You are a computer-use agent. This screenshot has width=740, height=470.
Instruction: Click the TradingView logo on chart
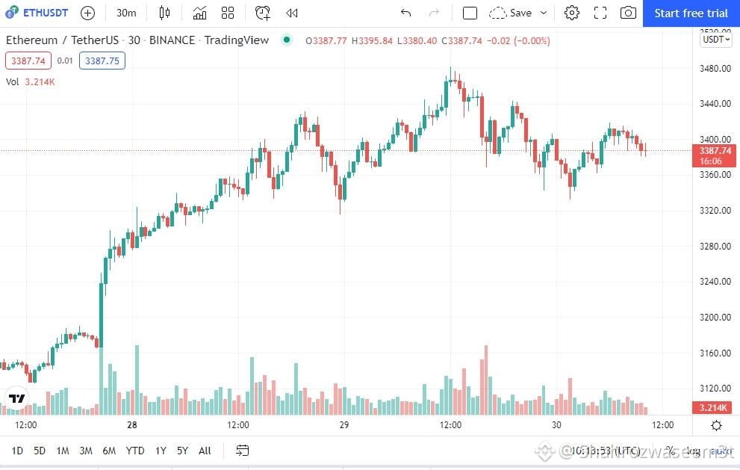[16, 398]
